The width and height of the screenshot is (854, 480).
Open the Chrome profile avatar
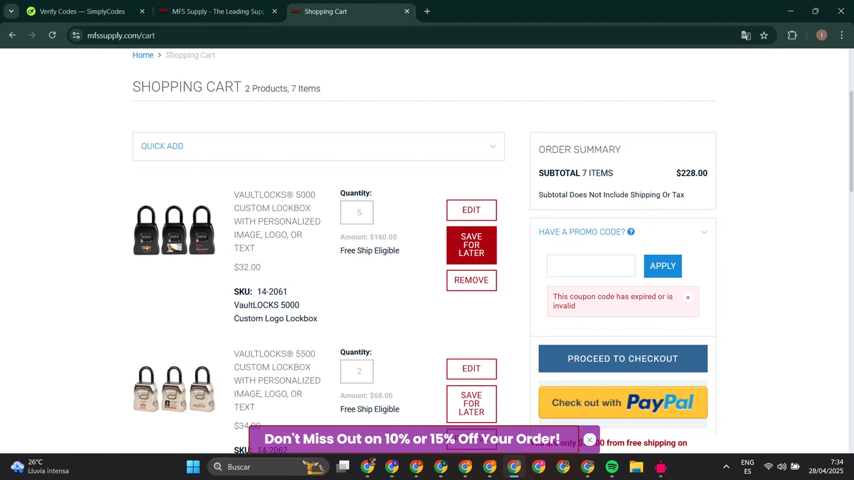[x=822, y=35]
